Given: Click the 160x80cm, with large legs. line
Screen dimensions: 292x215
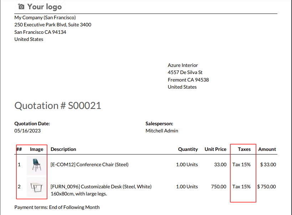Looking at the screenshot, I should click(79, 194).
